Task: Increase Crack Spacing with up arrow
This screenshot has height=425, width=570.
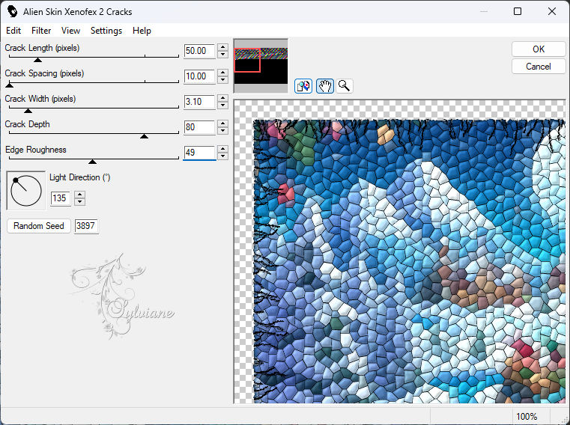Action: pos(223,73)
